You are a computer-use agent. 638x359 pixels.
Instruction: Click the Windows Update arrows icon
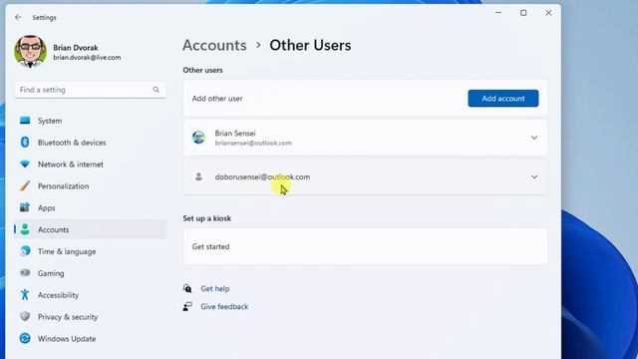click(25, 338)
